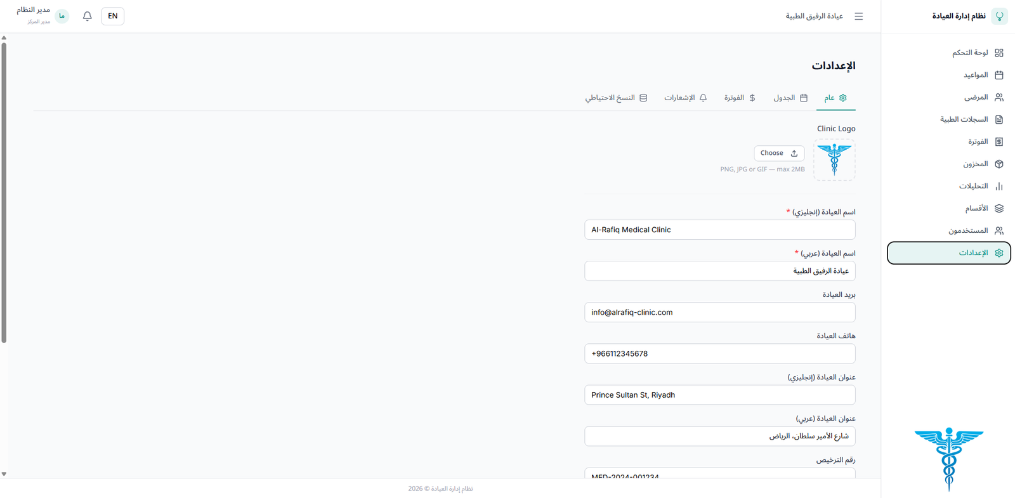Image resolution: width=1015 pixels, height=498 pixels.
Task: Open inventory المخزون box icon
Action: tap(999, 164)
